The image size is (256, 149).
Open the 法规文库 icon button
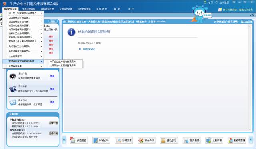[124, 140]
